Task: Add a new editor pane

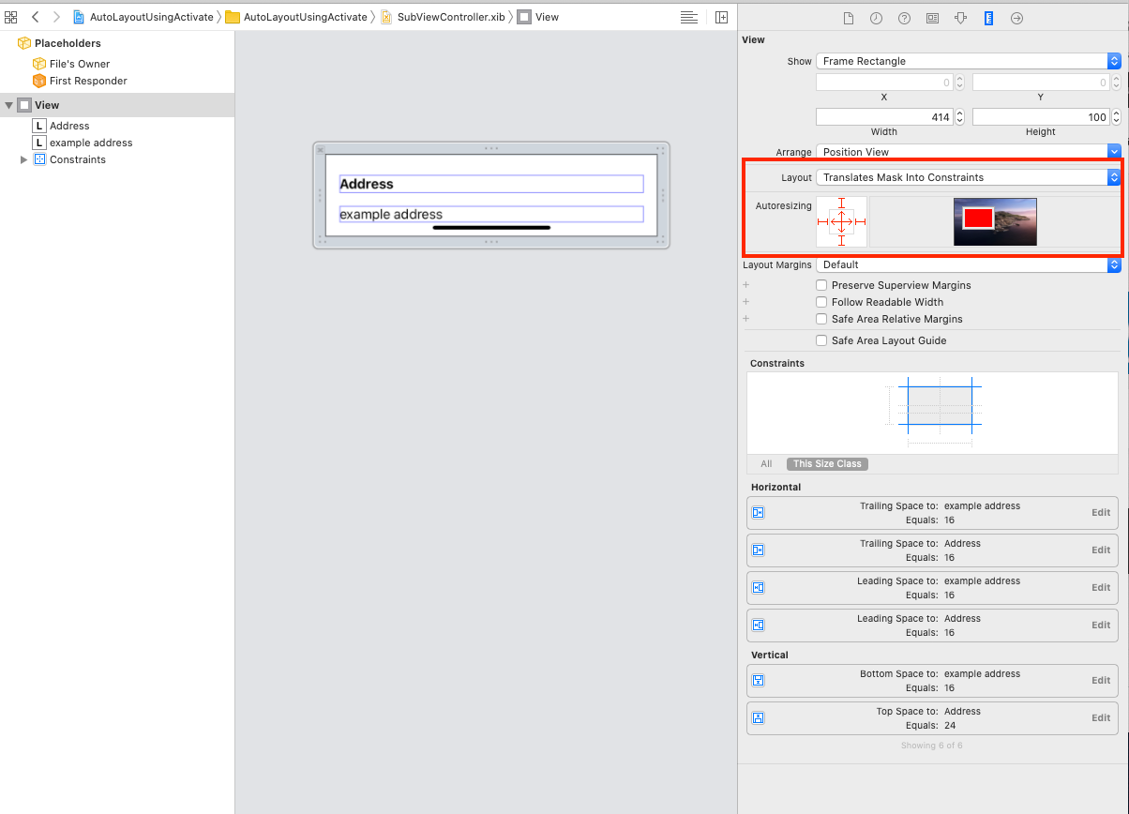Action: click(721, 17)
